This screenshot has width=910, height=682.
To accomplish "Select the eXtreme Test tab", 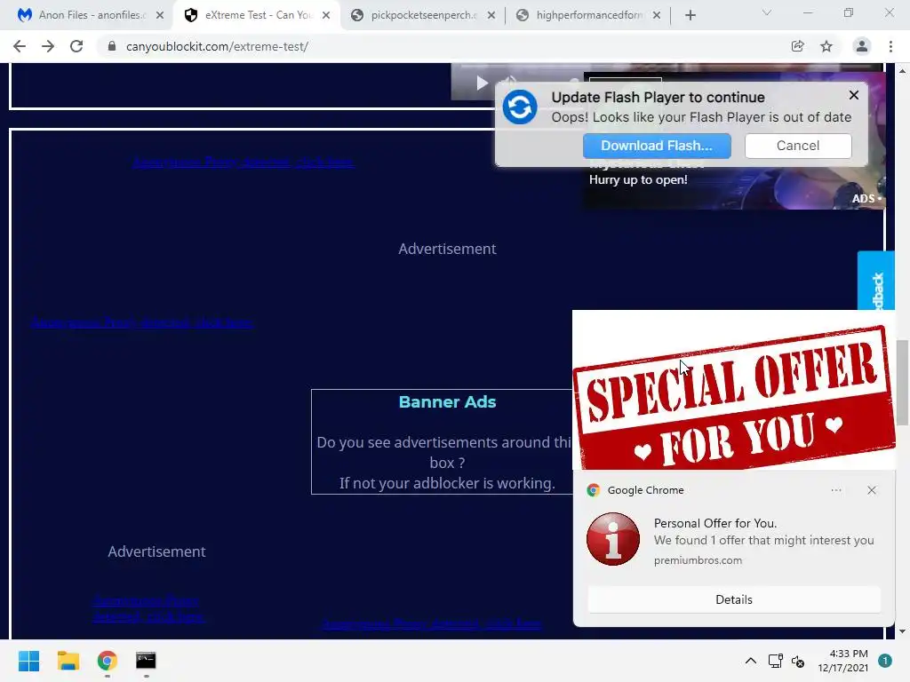I will pos(255,15).
